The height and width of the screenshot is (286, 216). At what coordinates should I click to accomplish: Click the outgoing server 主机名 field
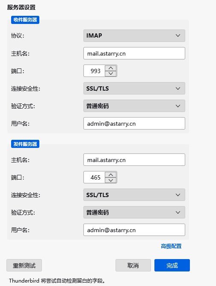pos(134,160)
